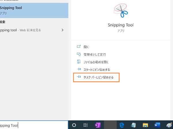Open Paint from the taskbar
The width and height of the screenshot is (173, 129).
pos(169,125)
